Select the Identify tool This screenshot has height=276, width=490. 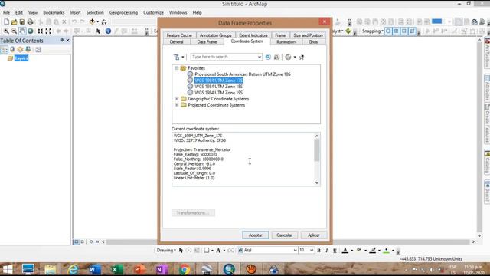[x=108, y=31]
